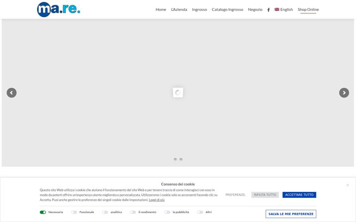Enable the analitica cookie switch
This screenshot has width=356, height=222.
click(105, 212)
